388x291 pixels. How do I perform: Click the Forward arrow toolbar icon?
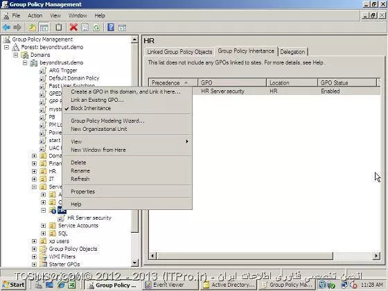(x=17, y=27)
